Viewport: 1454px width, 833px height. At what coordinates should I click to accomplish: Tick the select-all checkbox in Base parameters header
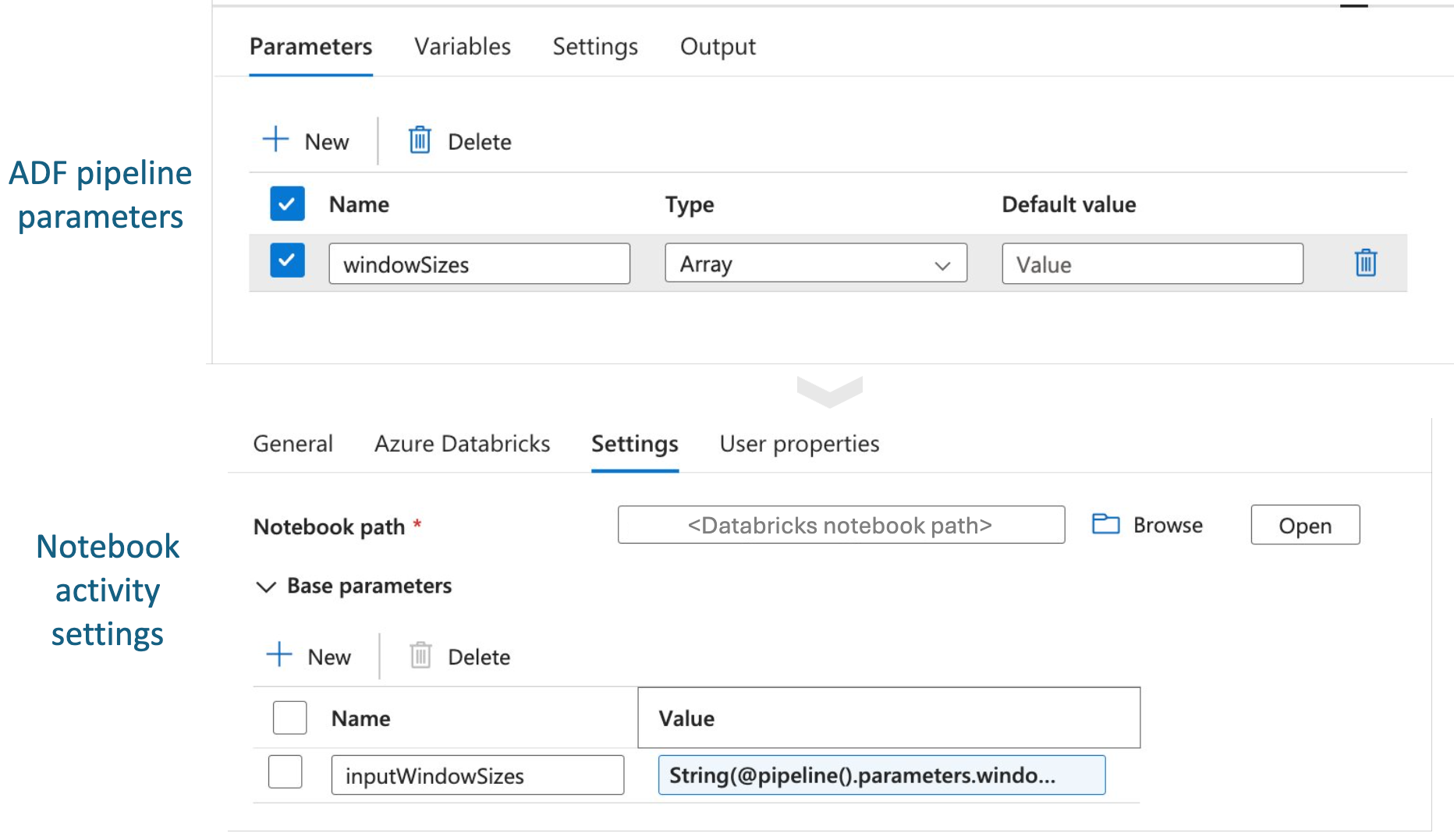pos(289,718)
